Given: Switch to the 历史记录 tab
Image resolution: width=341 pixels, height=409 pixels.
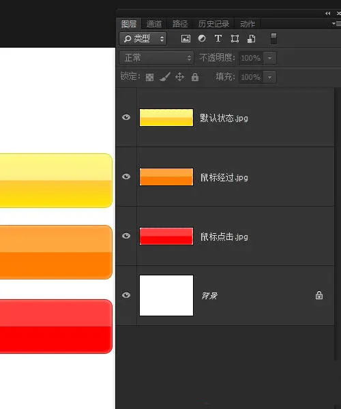Looking at the screenshot, I should tap(213, 24).
